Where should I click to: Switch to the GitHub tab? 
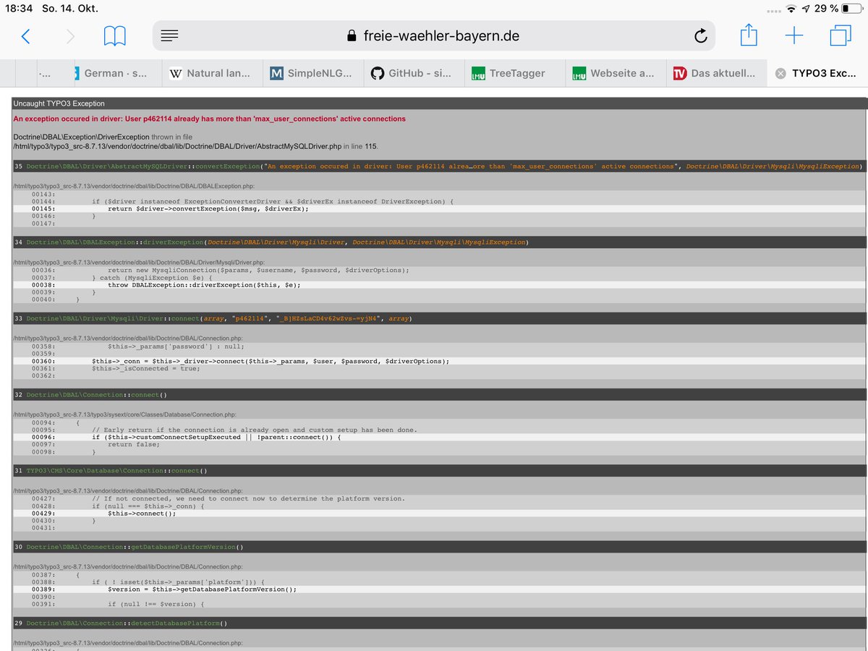click(x=412, y=73)
